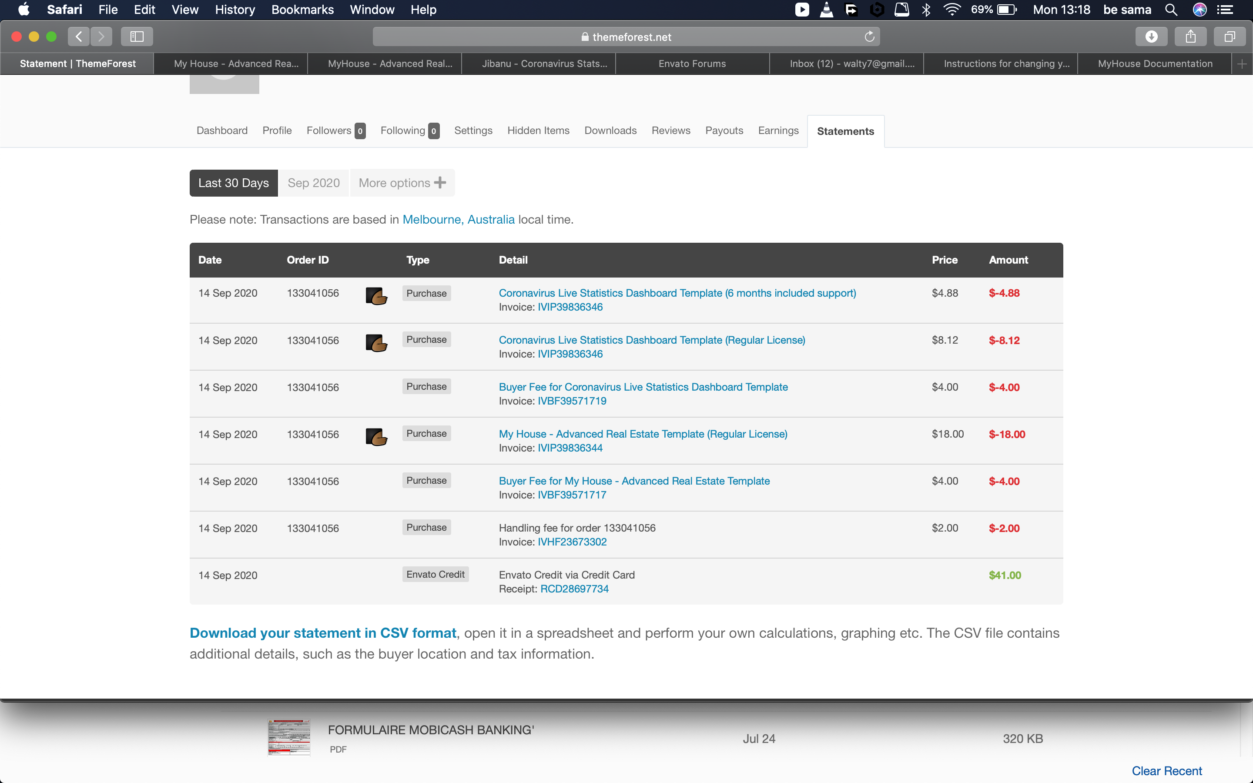Screen dimensions: 1253x783
Task: Open Spotlight search icon in menu bar
Action: (x=1171, y=9)
